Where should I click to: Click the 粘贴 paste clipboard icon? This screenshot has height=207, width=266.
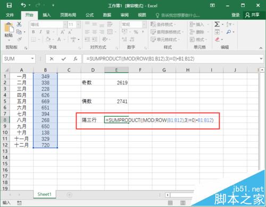click(x=9, y=28)
